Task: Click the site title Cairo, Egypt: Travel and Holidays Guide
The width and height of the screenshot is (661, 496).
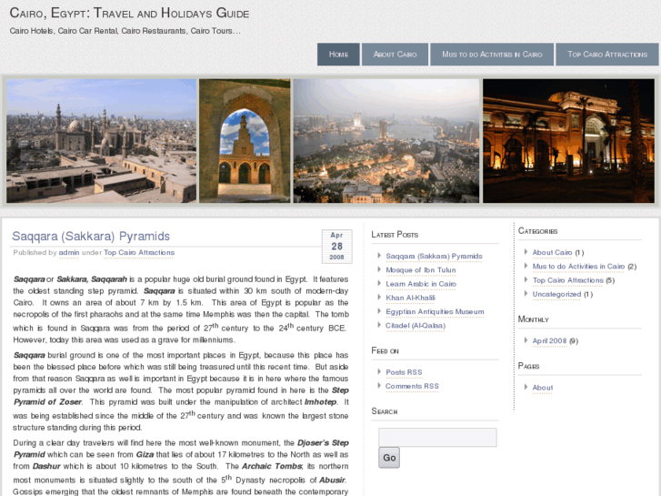Action: pos(129,13)
